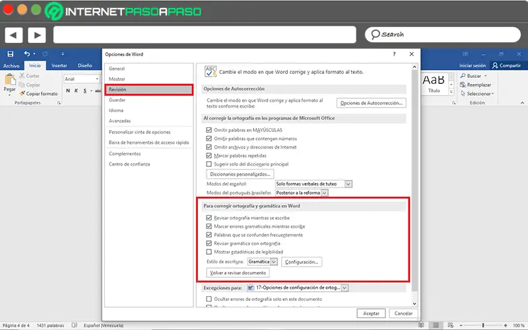This screenshot has height=330, width=528.
Task: Click the Copiar formato brush icon
Action: click(22, 93)
